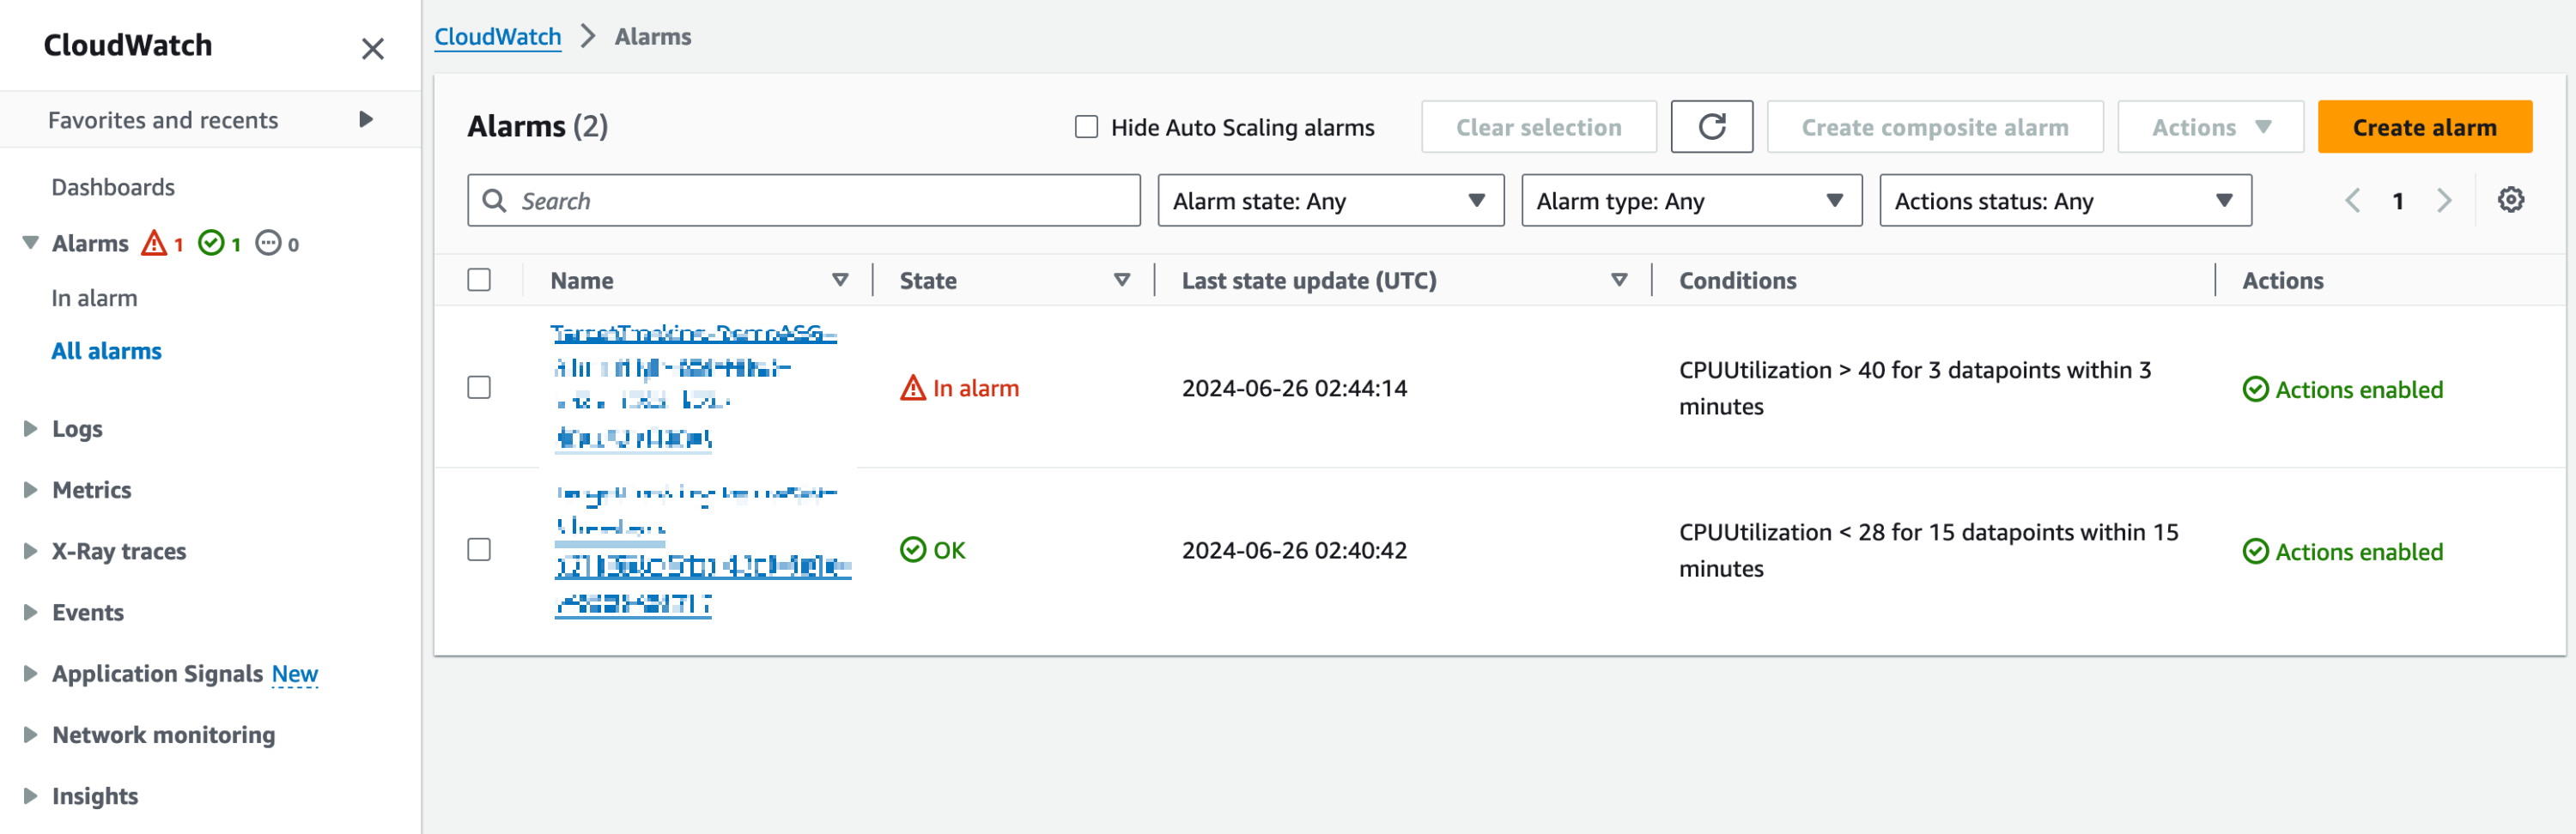This screenshot has width=2576, height=834.
Task: Click the New badge beside Application Signals
Action: (295, 674)
